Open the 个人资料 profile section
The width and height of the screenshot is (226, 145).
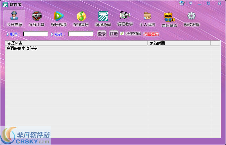click(x=147, y=19)
